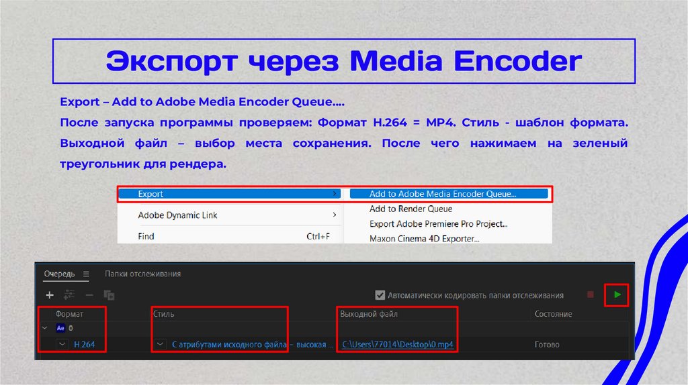688x385 pixels.
Task: Switch to the Папки отслеживания tab
Action: coord(142,274)
